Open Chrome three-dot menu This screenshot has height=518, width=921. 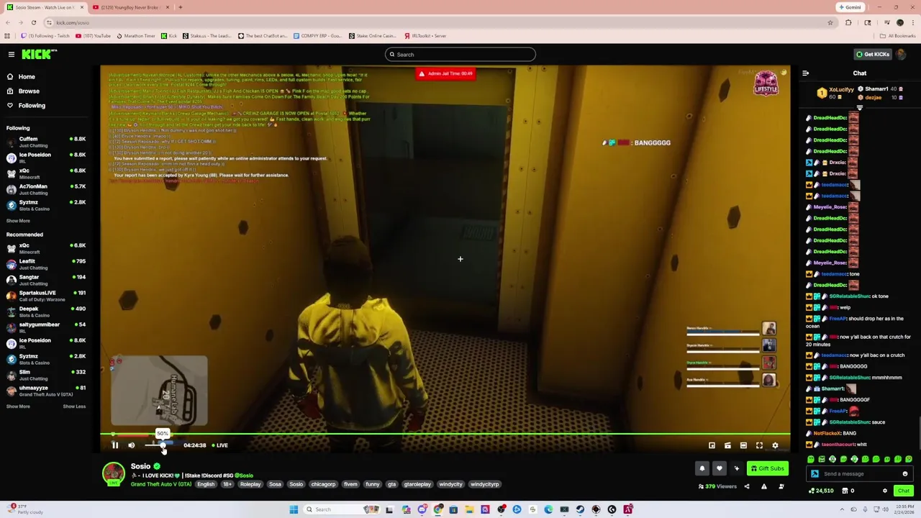tap(912, 22)
